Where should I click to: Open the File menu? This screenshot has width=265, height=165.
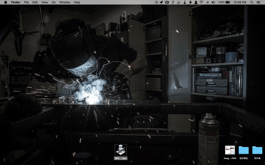pos(26,2)
